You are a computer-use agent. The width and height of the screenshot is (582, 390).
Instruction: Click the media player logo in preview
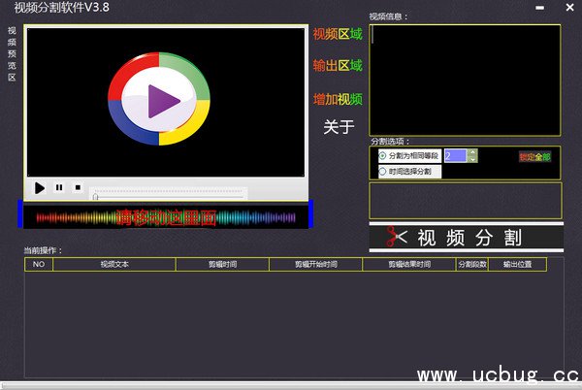pos(159,99)
